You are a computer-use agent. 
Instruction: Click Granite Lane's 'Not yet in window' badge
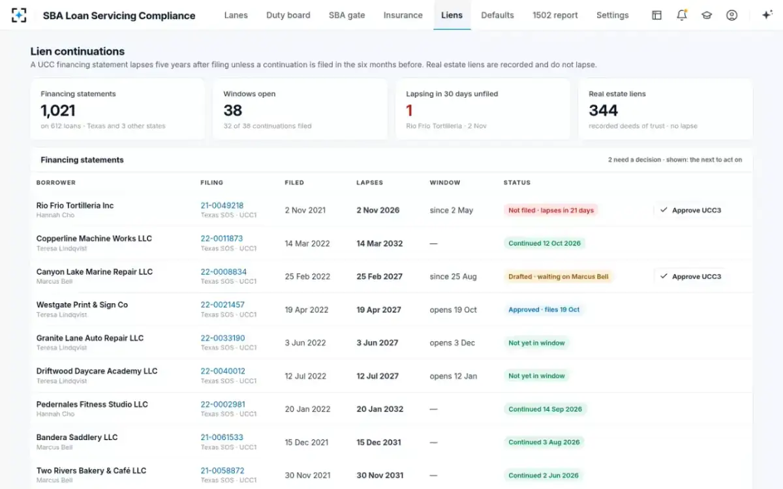point(536,343)
